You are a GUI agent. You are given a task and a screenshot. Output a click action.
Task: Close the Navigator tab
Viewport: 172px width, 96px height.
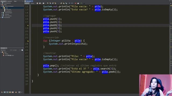click(x=6, y=48)
